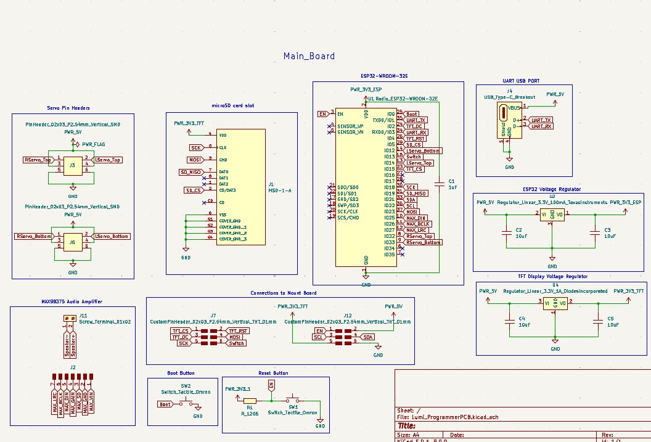The width and height of the screenshot is (651, 442).
Task: Select the J7 custom pin header symbol
Action: [208, 337]
